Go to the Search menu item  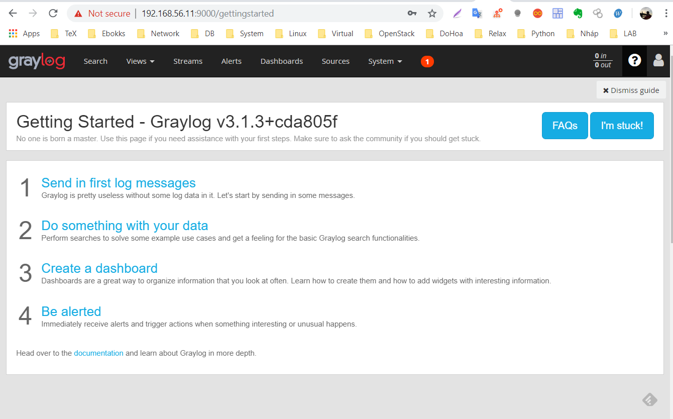[95, 61]
